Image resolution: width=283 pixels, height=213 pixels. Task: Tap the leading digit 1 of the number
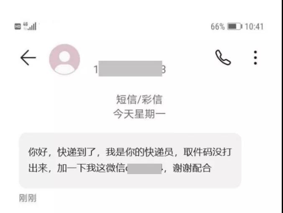click(96, 69)
